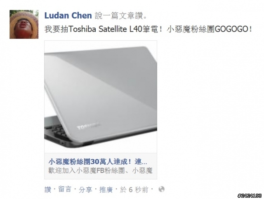Viewport: 264px width, 199px height.
Task: Open Ludan Chen's profile picture
Action: pyautogui.click(x=24, y=24)
